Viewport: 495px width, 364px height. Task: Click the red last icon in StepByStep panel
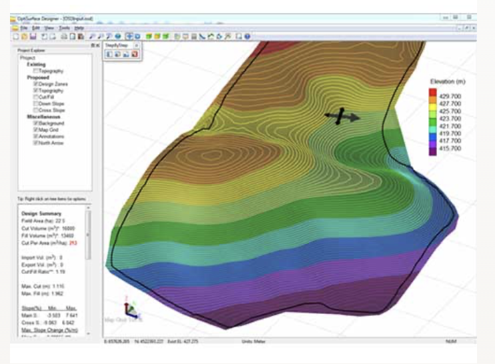pos(133,53)
